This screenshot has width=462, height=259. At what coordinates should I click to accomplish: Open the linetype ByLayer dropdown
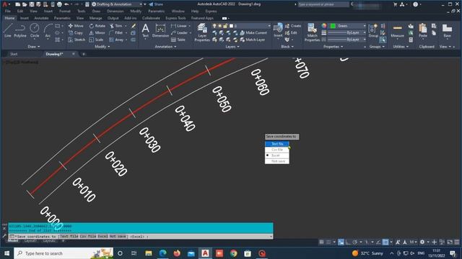pos(347,40)
